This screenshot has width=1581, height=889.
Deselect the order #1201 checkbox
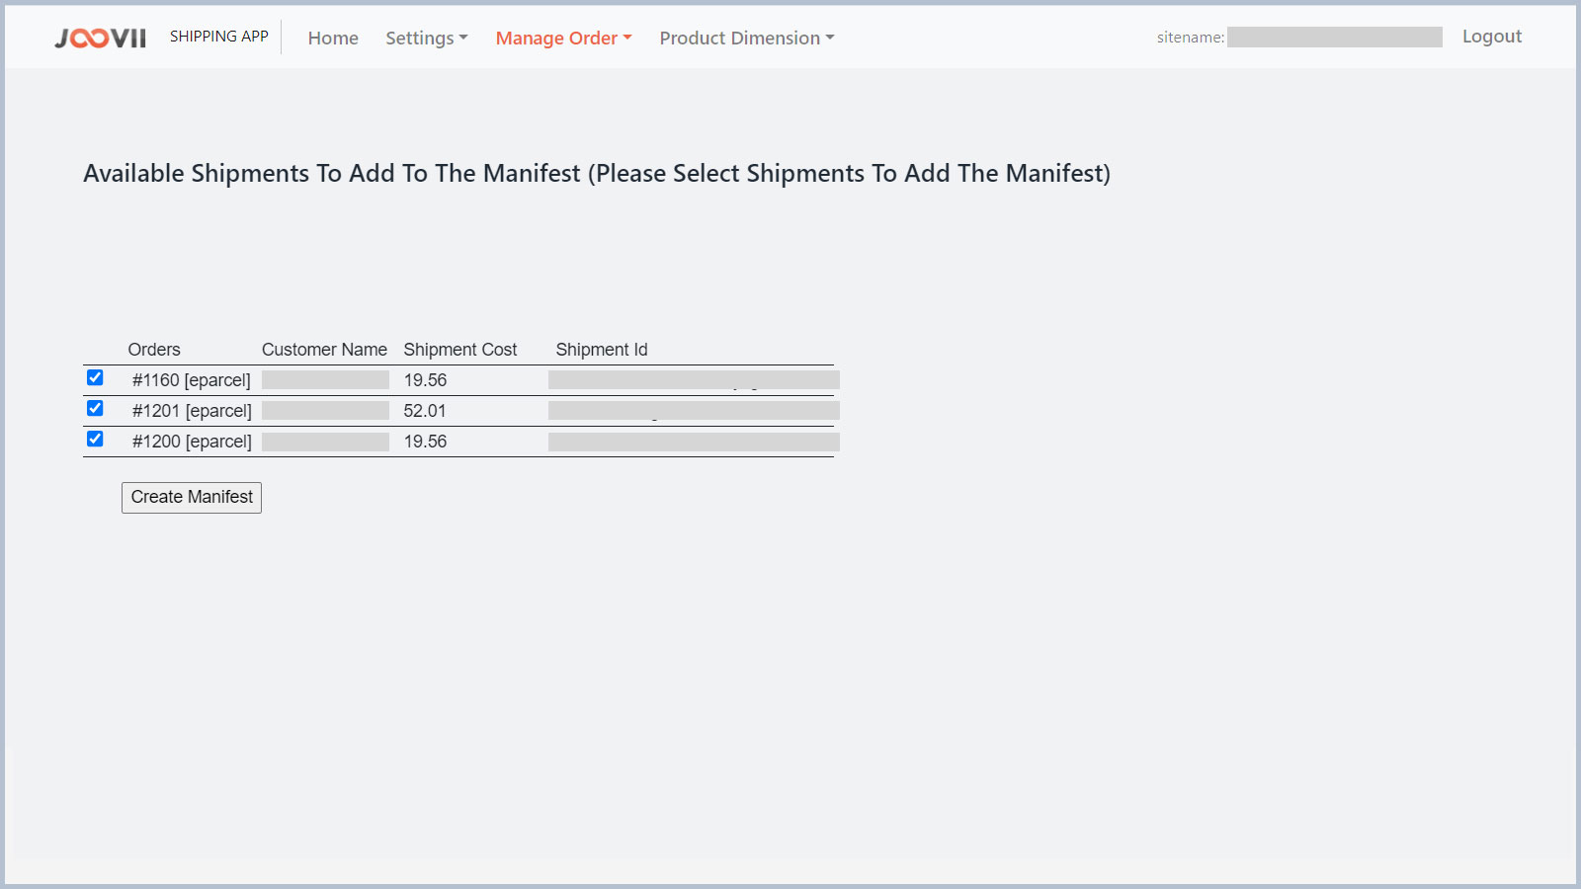point(95,408)
